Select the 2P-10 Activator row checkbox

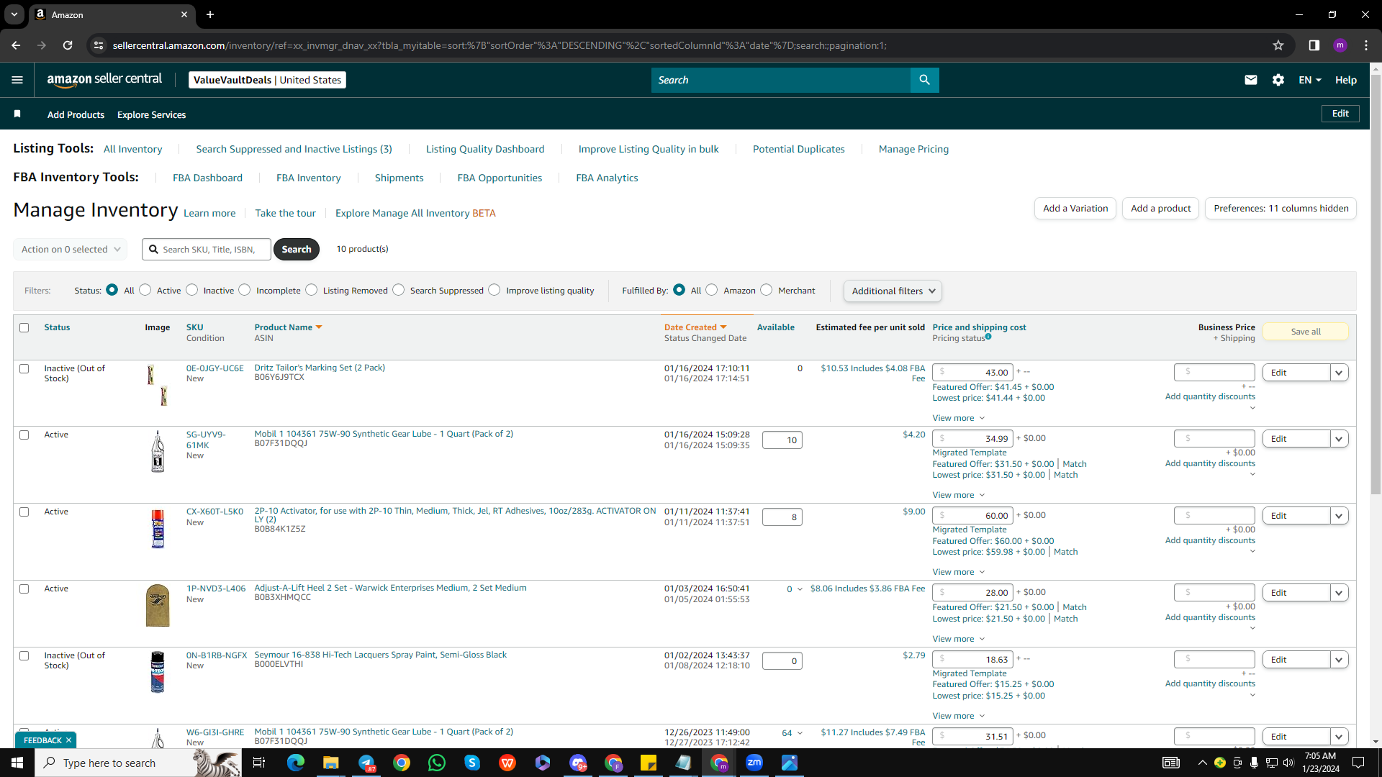tap(24, 512)
